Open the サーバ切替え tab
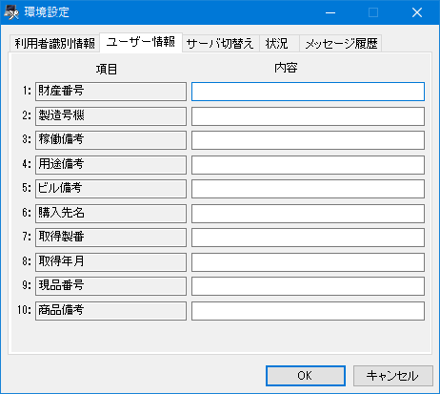The width and height of the screenshot is (440, 394). coord(221,43)
